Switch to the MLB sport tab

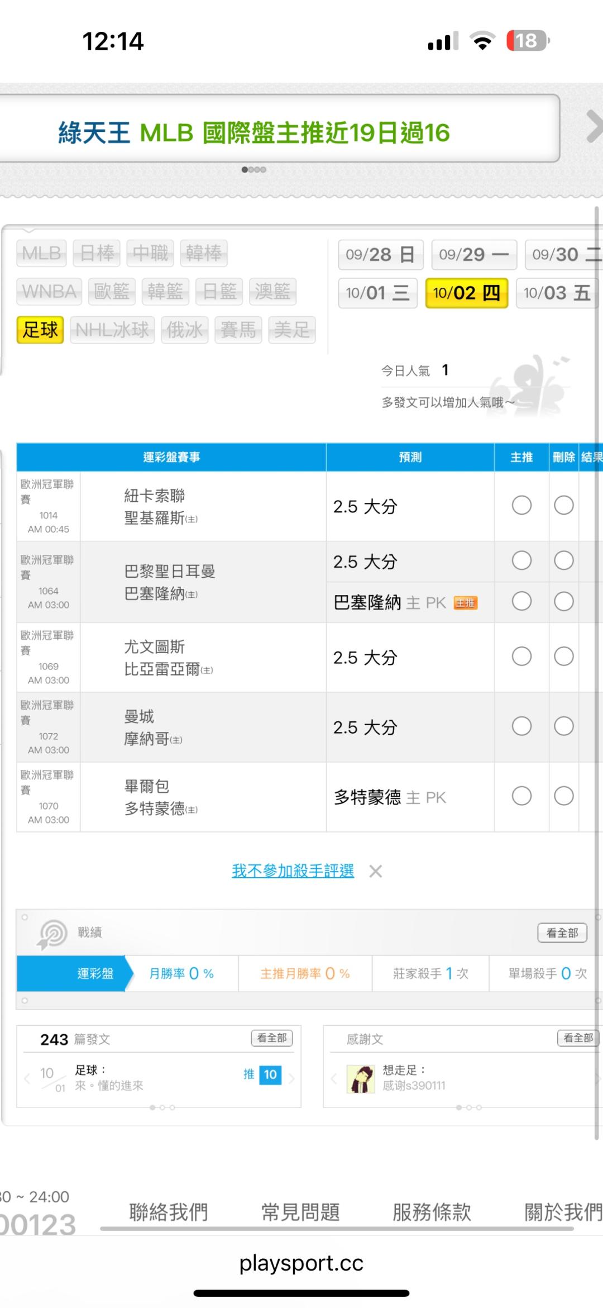(x=42, y=254)
